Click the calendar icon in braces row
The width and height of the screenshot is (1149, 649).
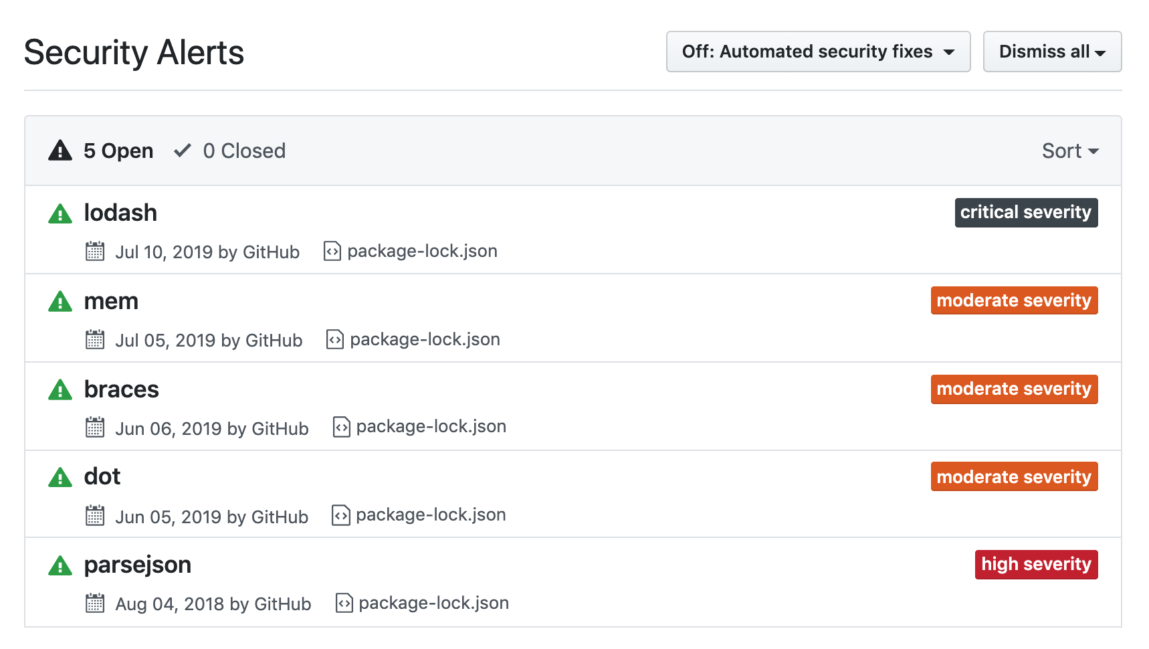point(95,428)
